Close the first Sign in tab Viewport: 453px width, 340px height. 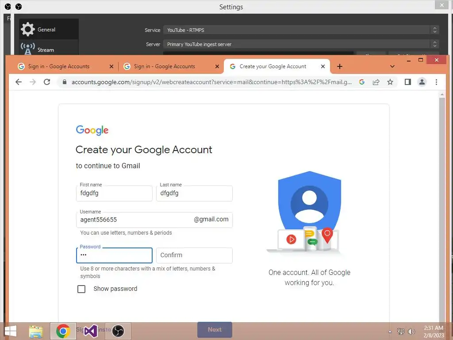(111, 66)
